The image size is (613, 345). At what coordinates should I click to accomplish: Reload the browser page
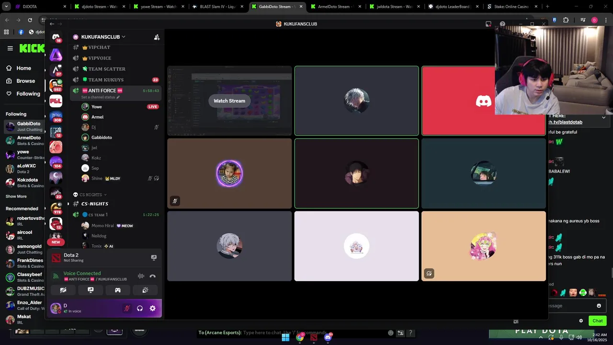(x=30, y=20)
